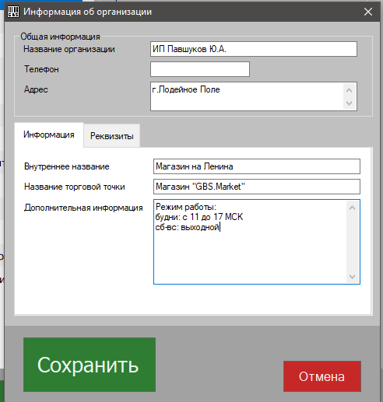The height and width of the screenshot is (402, 383).
Task: Click the Название организации label
Action: coord(69,49)
